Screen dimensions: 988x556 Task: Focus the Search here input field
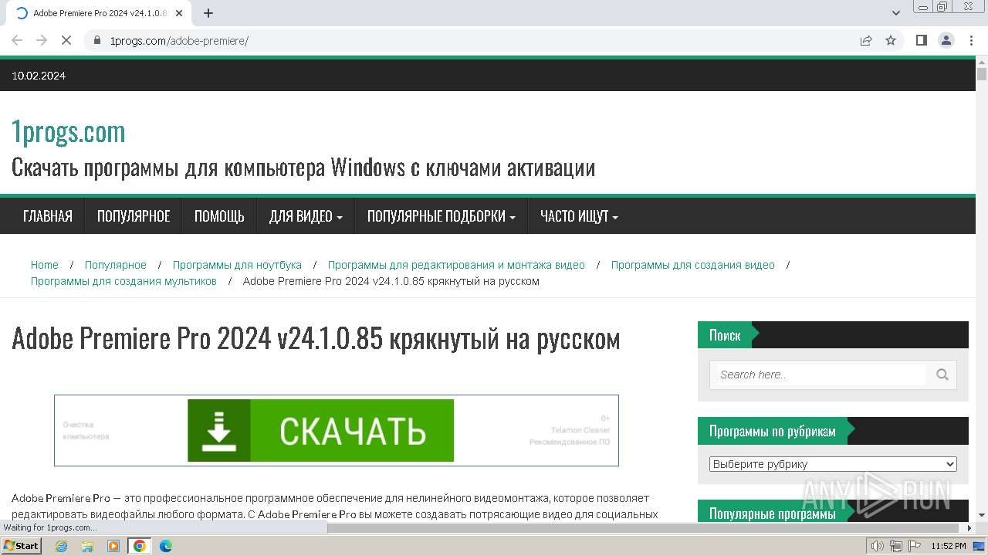(x=820, y=375)
